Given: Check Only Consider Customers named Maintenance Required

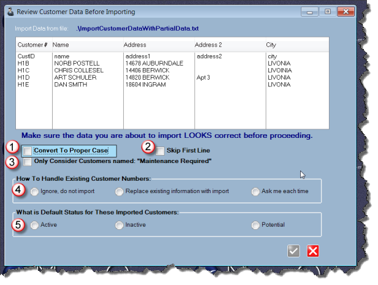Looking at the screenshot, I should [x=27, y=162].
